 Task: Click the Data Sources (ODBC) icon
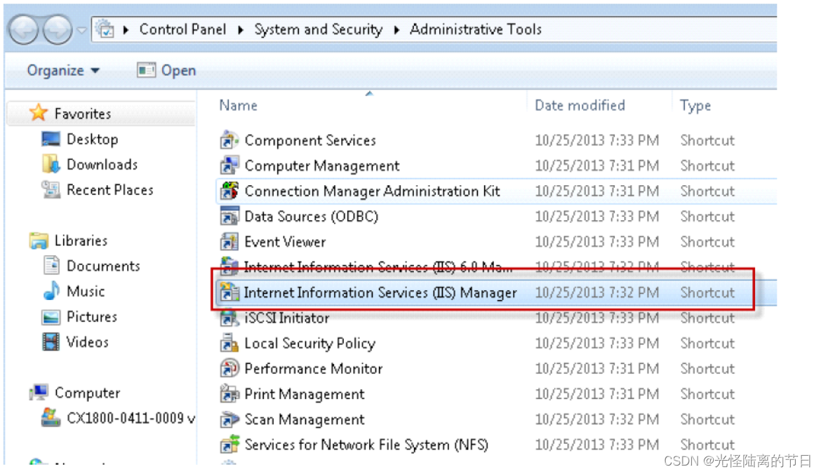(x=229, y=216)
